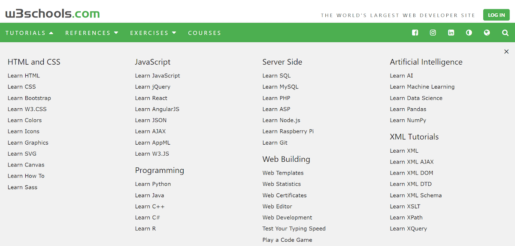Open Learn XML DOM tutorial
The image size is (515, 246).
(x=412, y=173)
